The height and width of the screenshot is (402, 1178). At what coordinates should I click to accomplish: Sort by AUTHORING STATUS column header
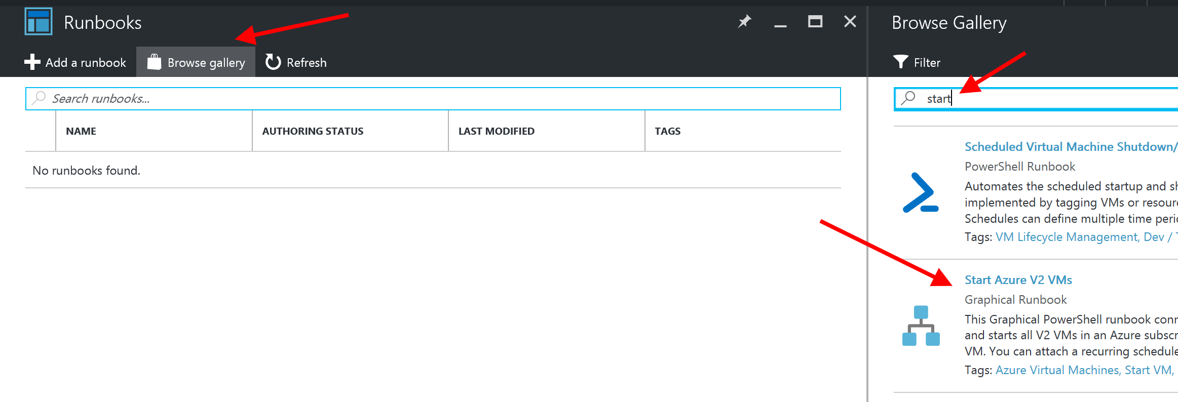[x=313, y=131]
